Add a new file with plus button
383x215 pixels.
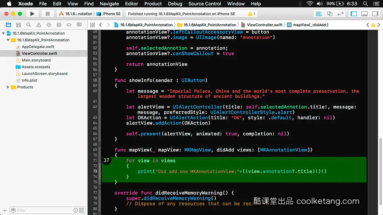pyautogui.click(x=5, y=210)
